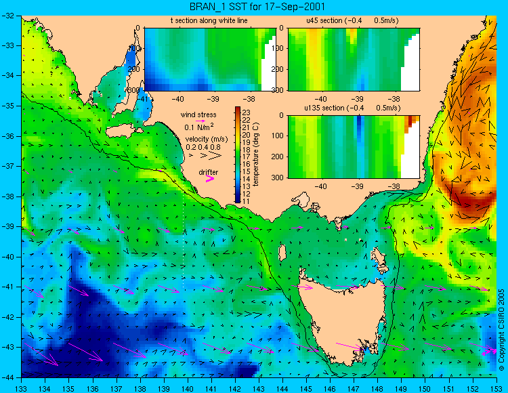Click main map latitude label -42
Screen dimensions: 508x393
pyautogui.click(x=7, y=317)
